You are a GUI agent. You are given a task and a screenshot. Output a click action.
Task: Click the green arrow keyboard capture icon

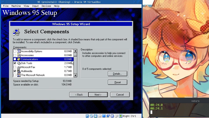point(120,116)
